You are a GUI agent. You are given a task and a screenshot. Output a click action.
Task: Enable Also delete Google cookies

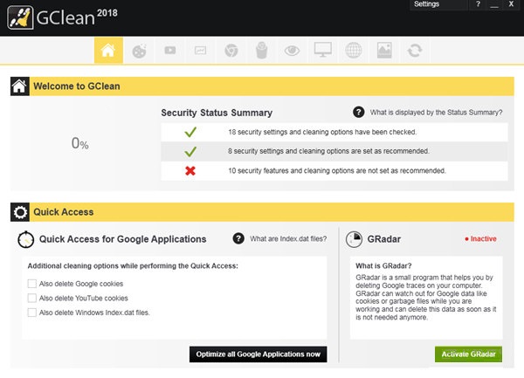[x=32, y=284]
